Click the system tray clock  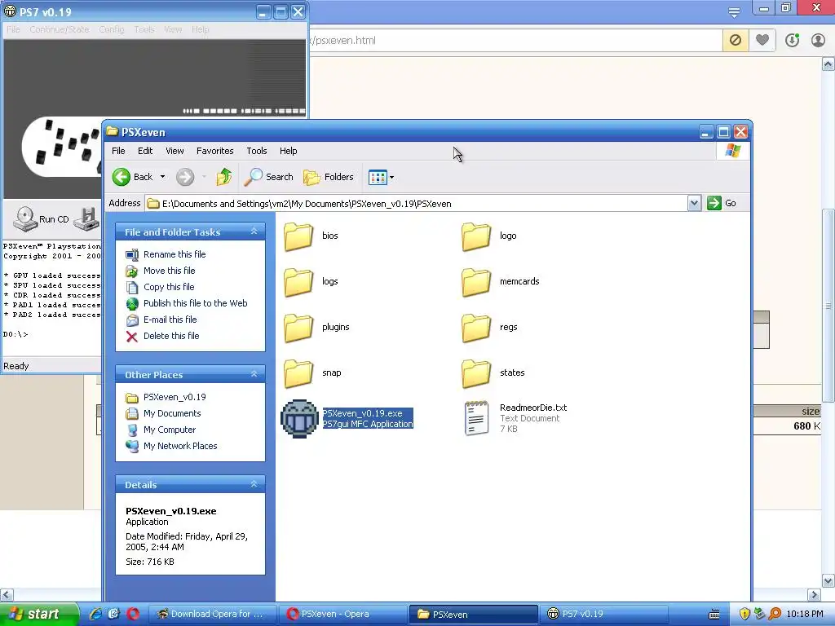pos(805,615)
